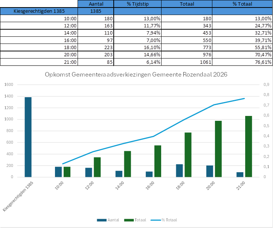Screen dimensions: 273x233
Task: Select the chart title text
Action: click(x=136, y=74)
